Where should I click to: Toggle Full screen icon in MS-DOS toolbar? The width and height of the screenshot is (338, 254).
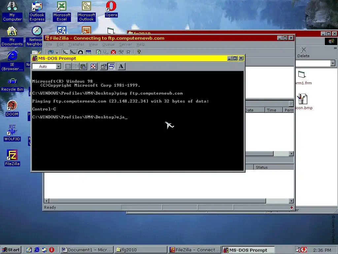93,66
